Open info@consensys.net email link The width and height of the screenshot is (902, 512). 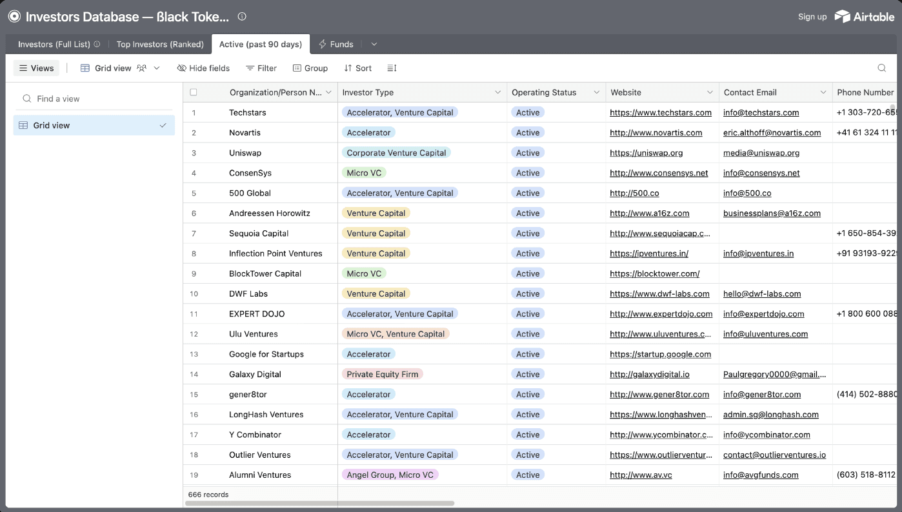[761, 173]
